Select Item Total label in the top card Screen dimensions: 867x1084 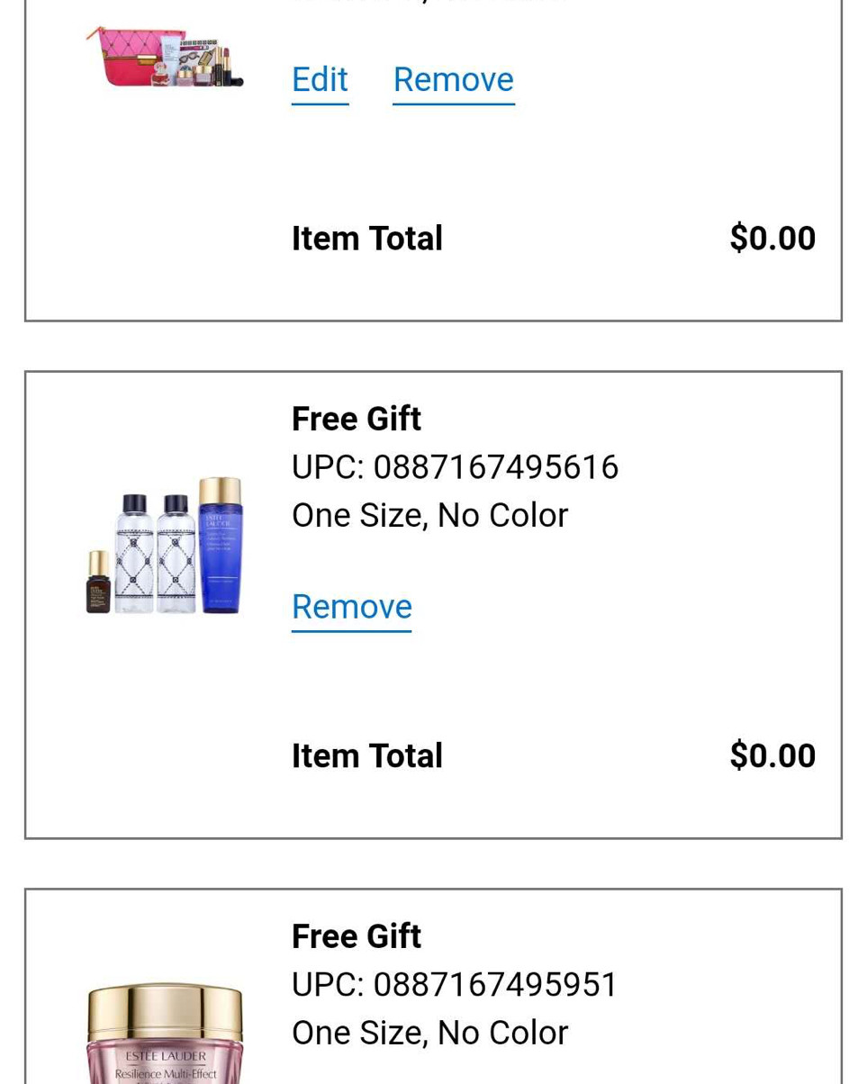(366, 239)
